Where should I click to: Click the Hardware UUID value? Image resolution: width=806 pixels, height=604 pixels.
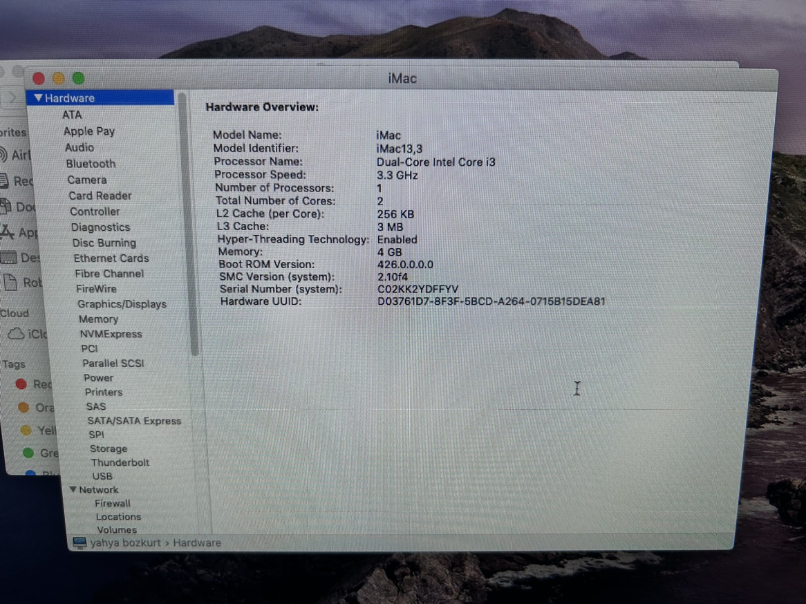[491, 301]
